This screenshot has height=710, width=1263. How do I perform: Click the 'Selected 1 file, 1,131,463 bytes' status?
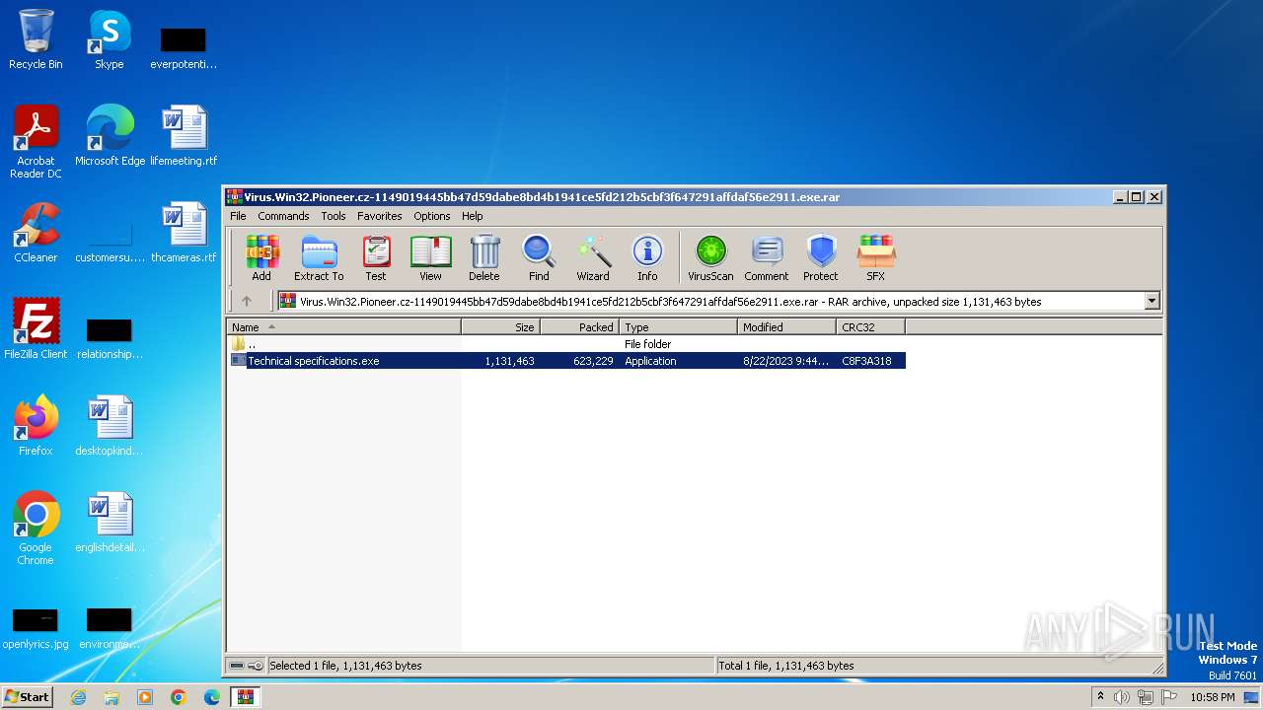tap(345, 666)
